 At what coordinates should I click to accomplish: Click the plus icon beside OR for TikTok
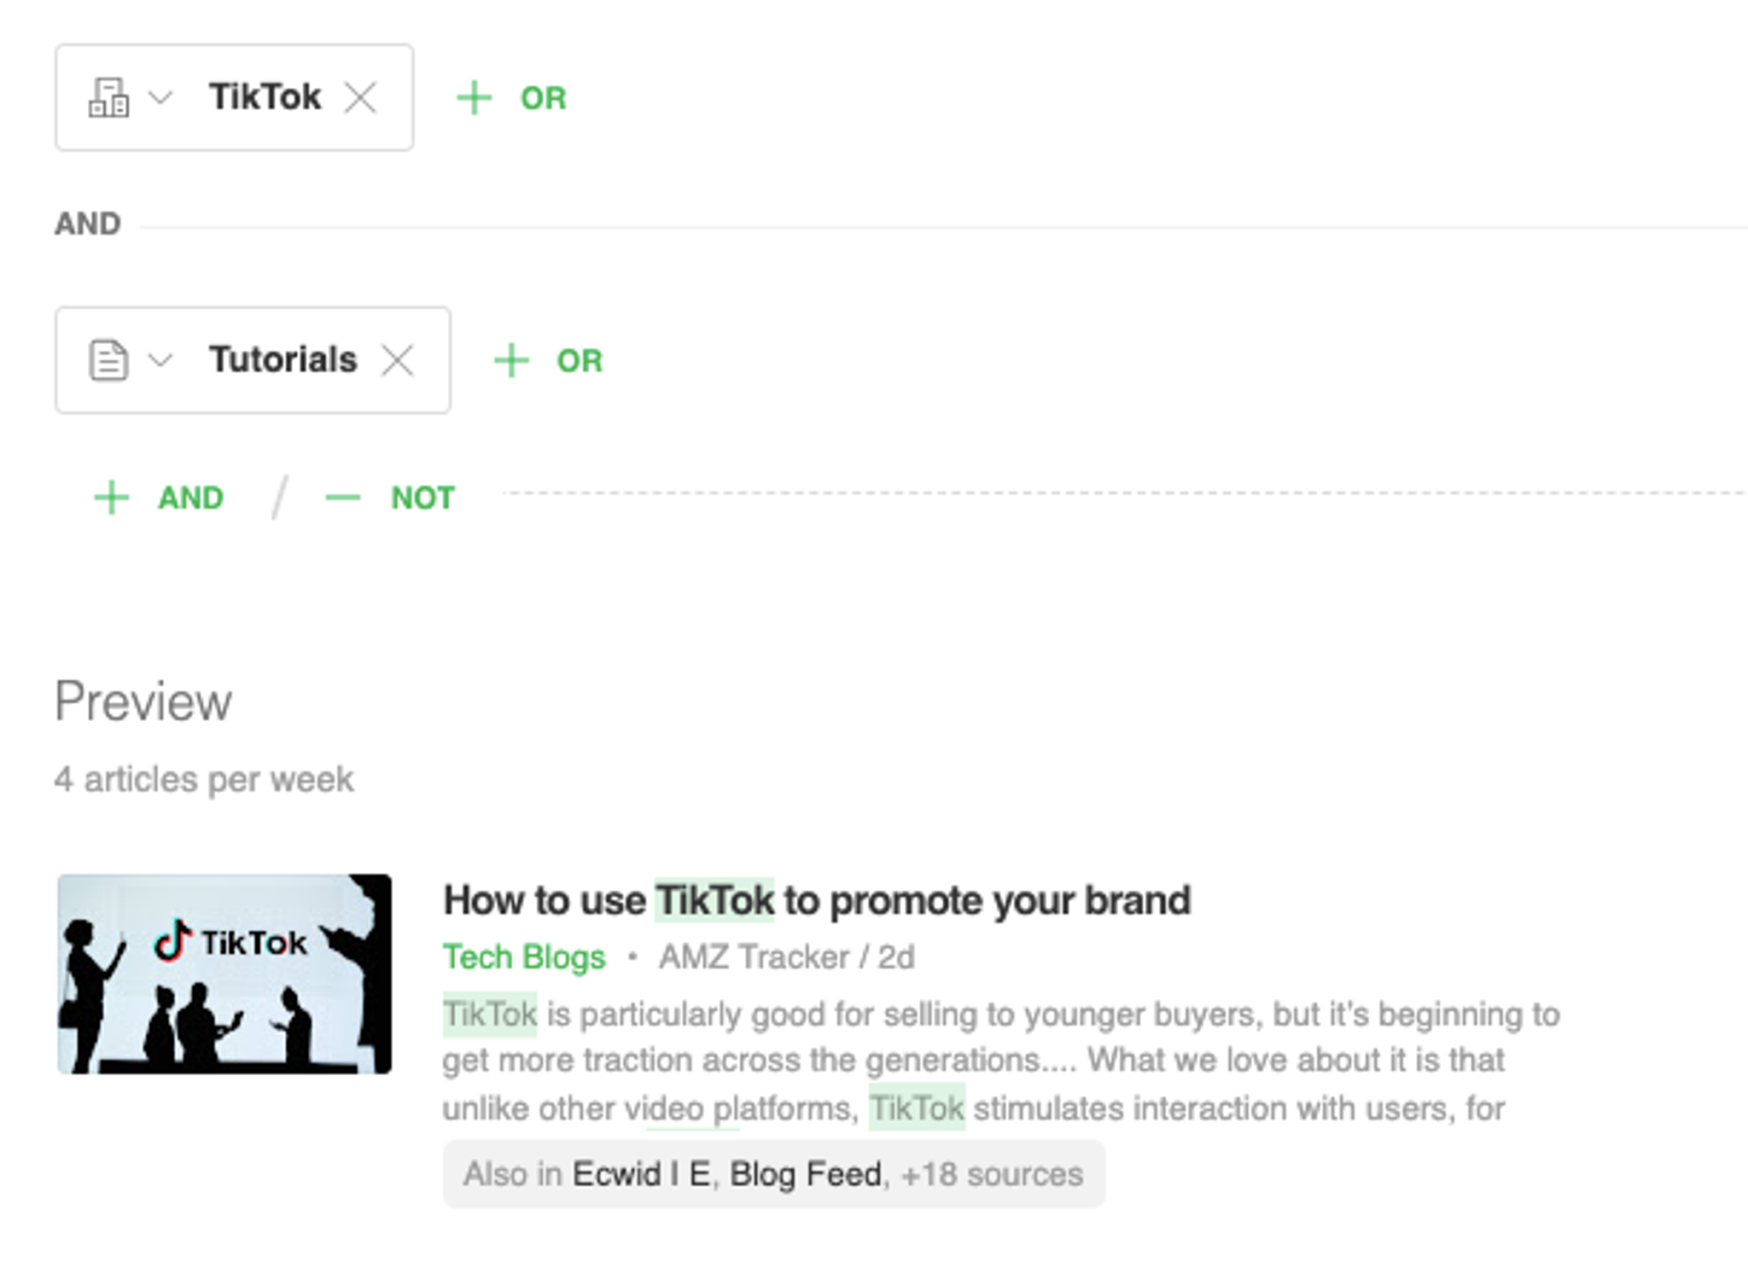(x=473, y=96)
